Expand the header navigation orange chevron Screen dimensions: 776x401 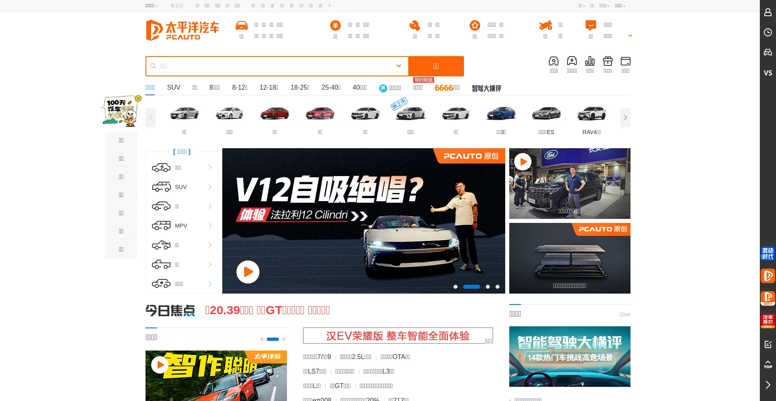(x=630, y=36)
